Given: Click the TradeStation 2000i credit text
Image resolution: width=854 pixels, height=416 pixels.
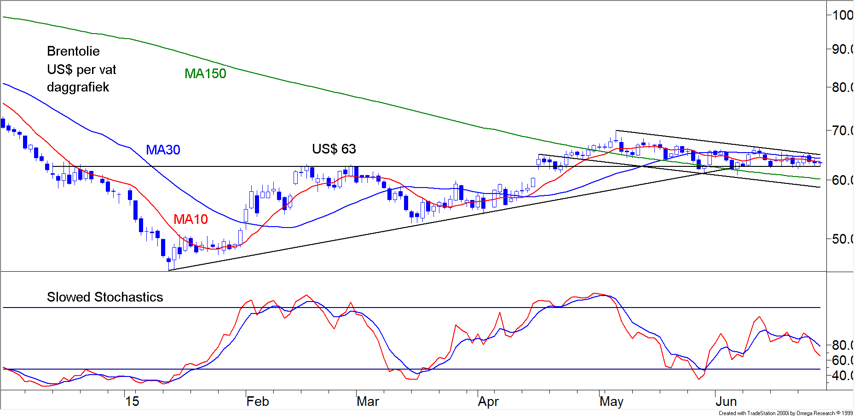Looking at the screenshot, I should 785,413.
